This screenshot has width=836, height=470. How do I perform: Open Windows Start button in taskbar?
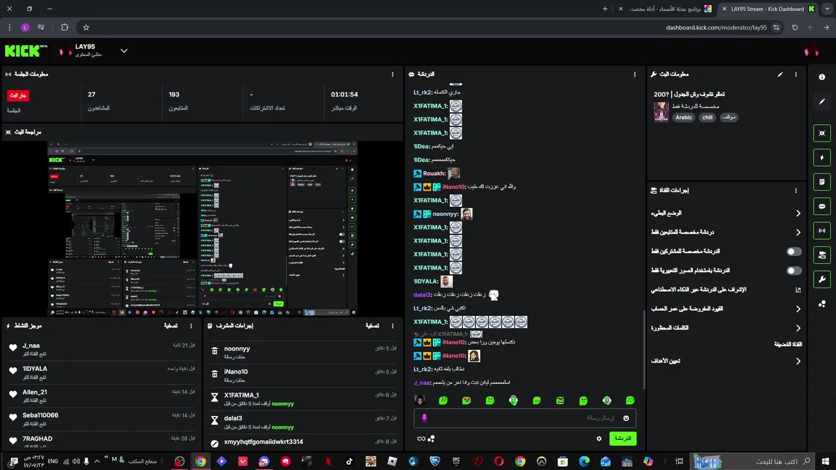pyautogui.click(x=825, y=462)
